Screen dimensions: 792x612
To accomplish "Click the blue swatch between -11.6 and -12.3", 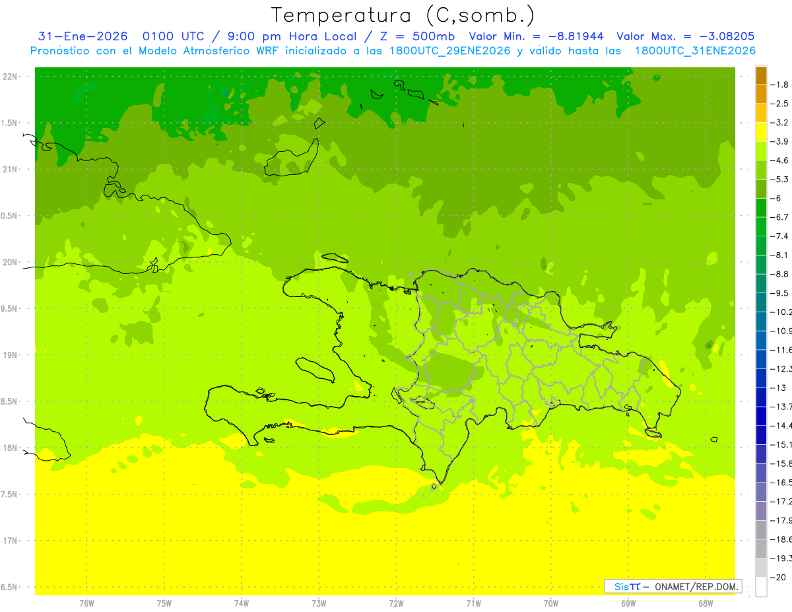I will (761, 359).
